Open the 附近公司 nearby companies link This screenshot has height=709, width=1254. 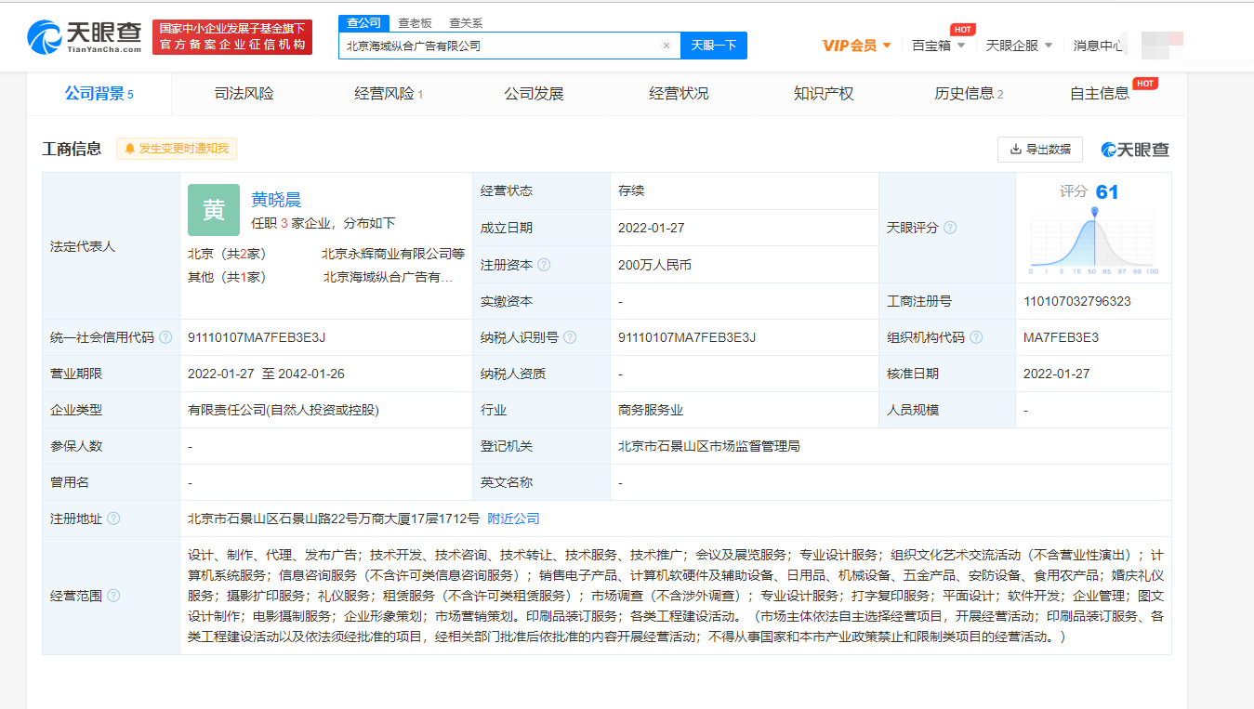tap(513, 519)
